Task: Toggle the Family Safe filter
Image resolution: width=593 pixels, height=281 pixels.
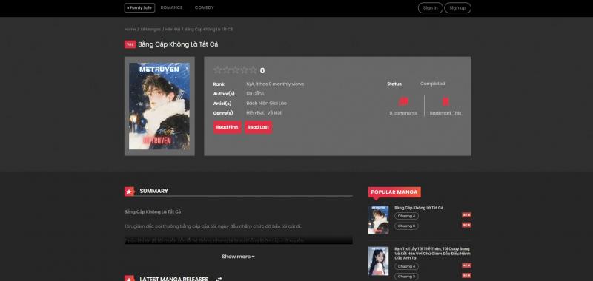Action: coord(139,7)
